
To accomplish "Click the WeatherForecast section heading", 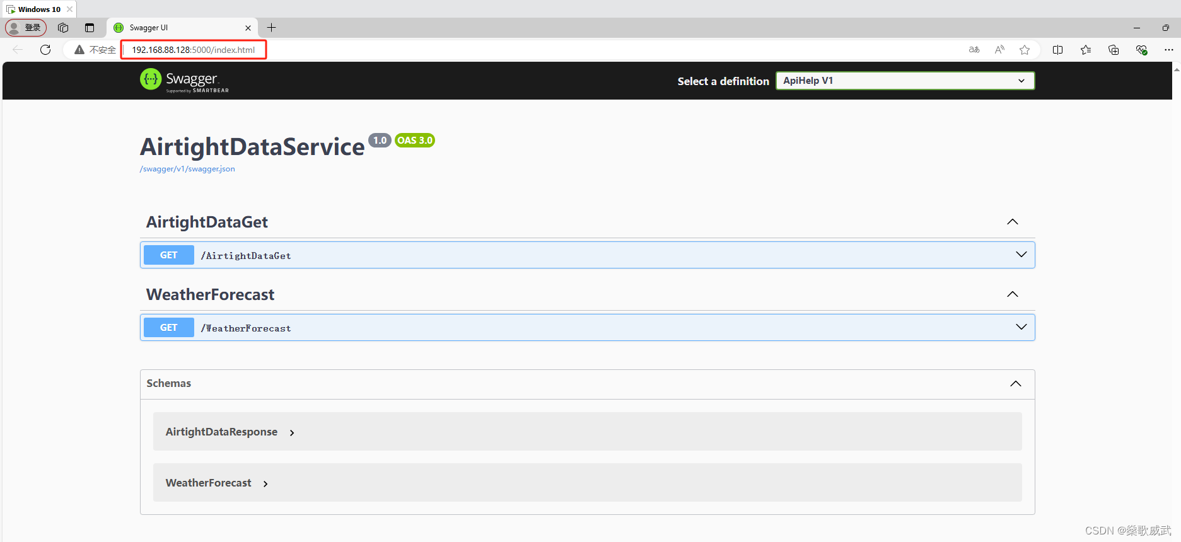I will (210, 294).
